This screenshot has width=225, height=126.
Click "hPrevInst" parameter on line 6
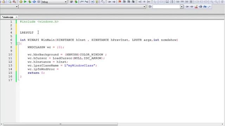tap(119, 40)
